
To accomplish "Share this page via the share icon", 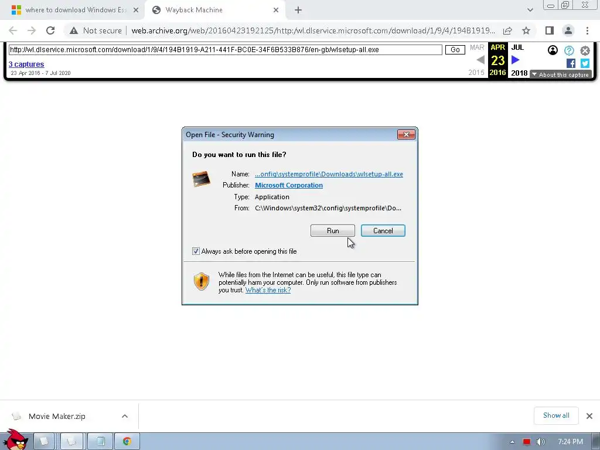I will coord(507,30).
